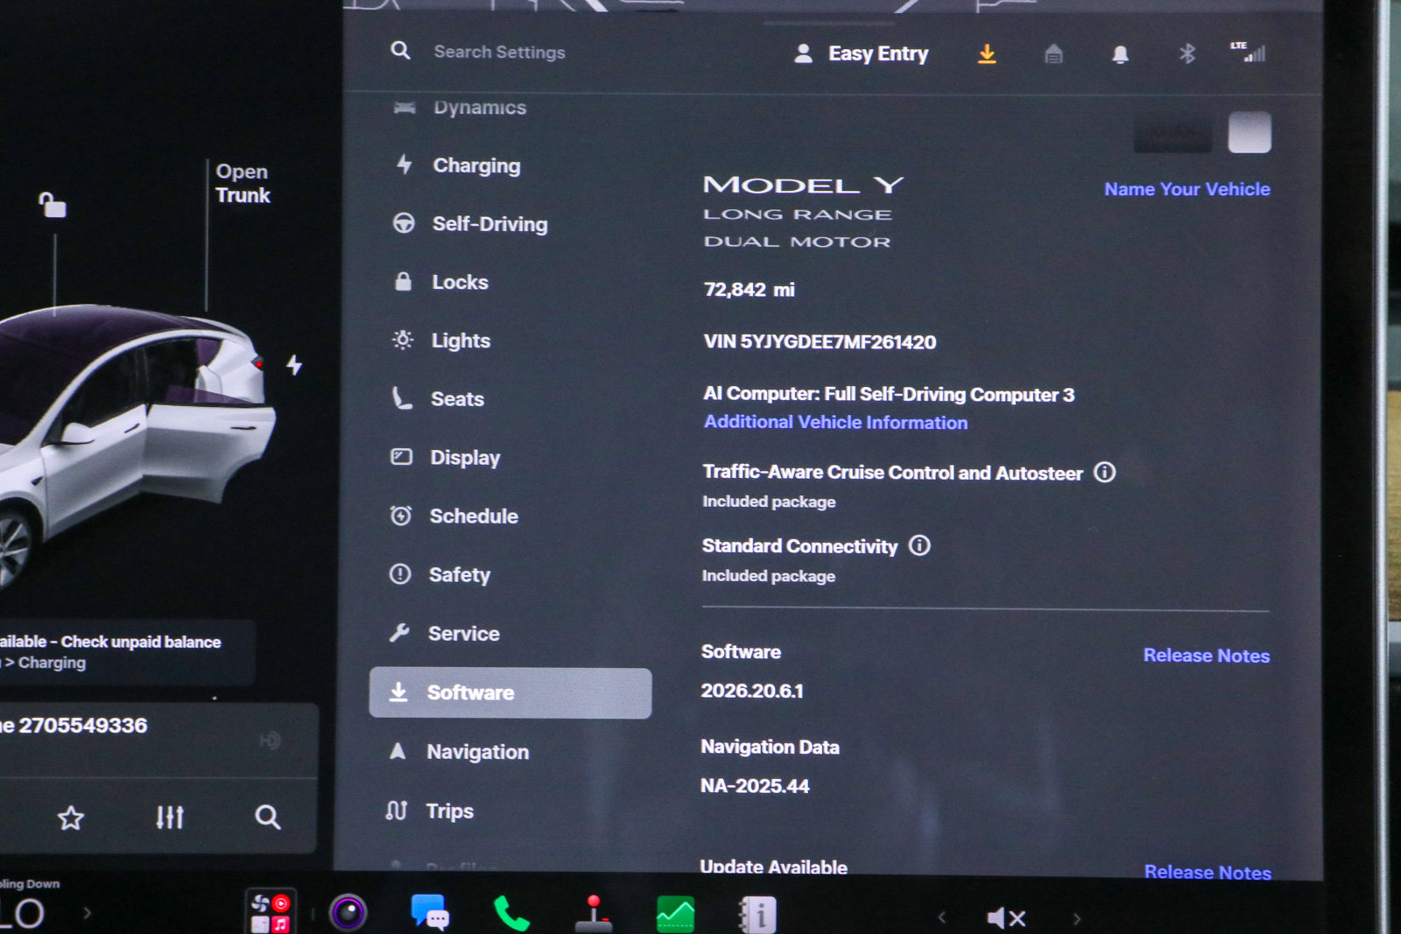Tap the VIN 5YJYGDEE7MF261420 text
Screen dimensions: 1401x934
tap(820, 342)
